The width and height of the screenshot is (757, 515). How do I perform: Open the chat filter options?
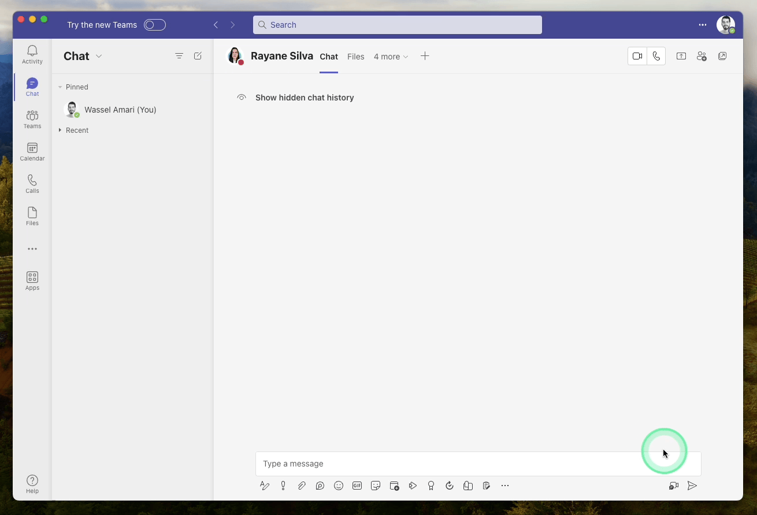pos(179,56)
